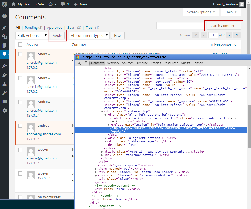Click DevTools inspect element magnifier icon
Screen dimensions: 251x209
[x=79, y=63]
